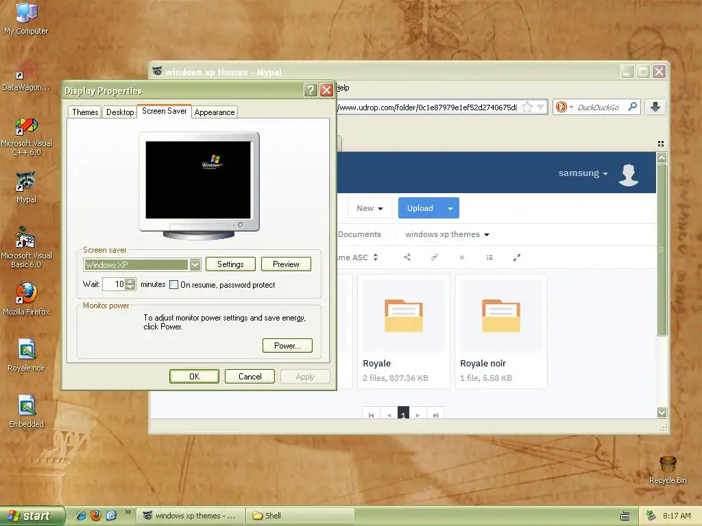Switch to the Desktop tab
This screenshot has height=526, width=702.
(x=119, y=112)
